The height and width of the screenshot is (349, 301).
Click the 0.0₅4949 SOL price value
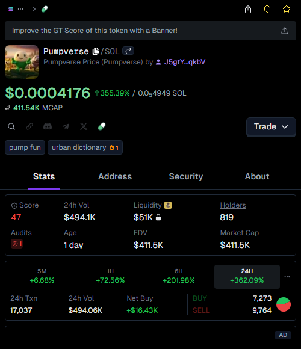(162, 93)
